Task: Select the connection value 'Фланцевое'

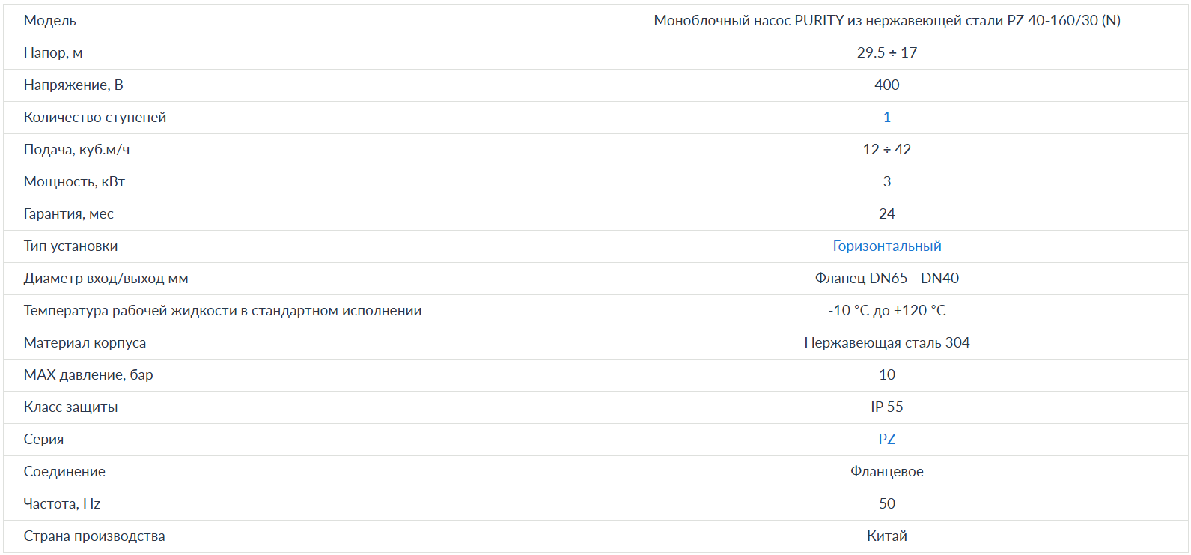Action: [886, 471]
